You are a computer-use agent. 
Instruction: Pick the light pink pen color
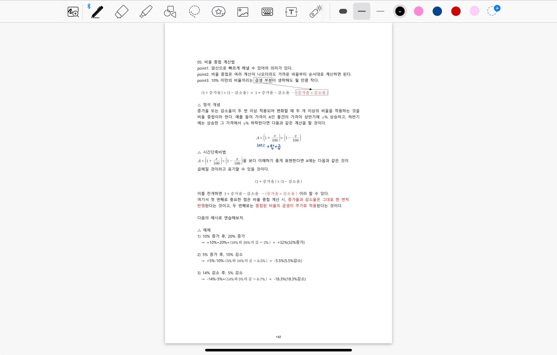pyautogui.click(x=474, y=11)
